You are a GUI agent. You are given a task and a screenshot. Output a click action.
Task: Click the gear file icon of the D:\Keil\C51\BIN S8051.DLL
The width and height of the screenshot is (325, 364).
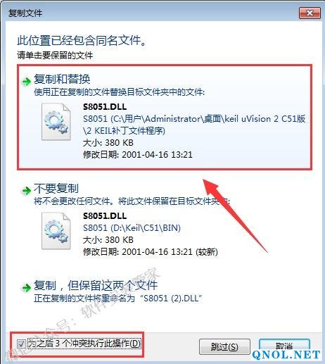[56, 231]
